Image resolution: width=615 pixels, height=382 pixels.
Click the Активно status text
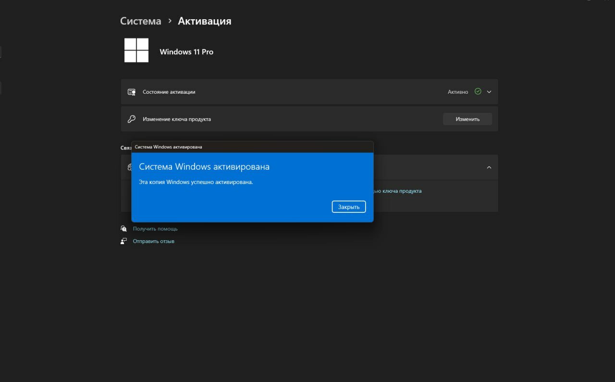click(458, 92)
